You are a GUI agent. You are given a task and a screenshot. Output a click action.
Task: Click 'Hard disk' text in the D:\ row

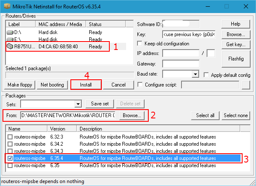tap(48, 32)
